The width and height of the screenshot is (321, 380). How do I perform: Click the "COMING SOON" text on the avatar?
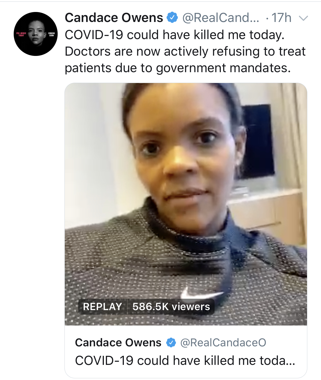[x=51, y=34]
